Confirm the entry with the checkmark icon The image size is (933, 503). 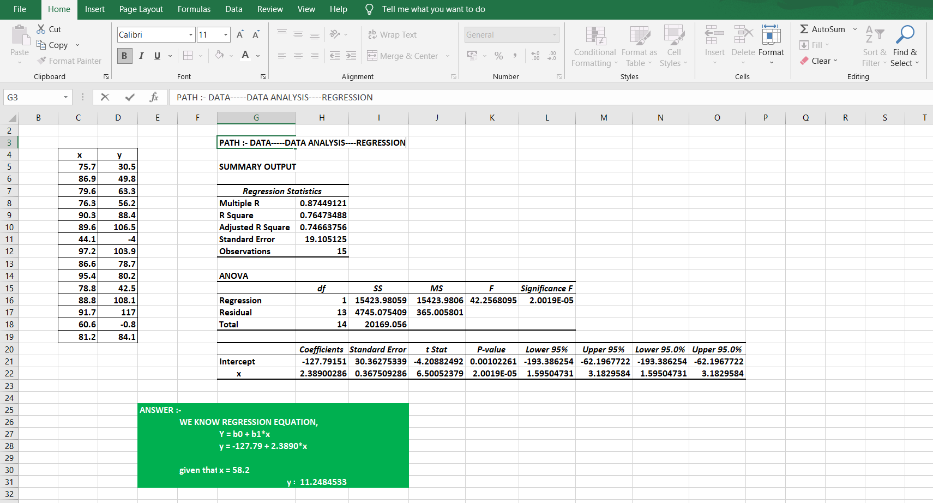(x=130, y=97)
